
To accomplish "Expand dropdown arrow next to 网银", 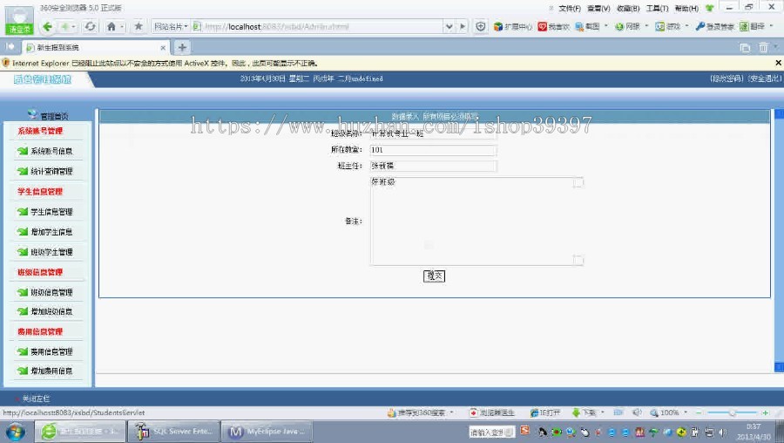I will pyautogui.click(x=646, y=26).
